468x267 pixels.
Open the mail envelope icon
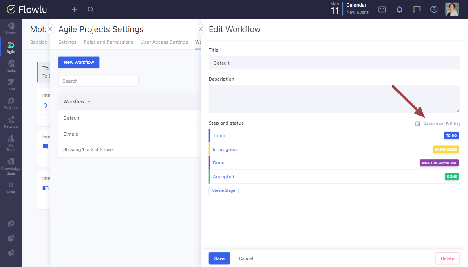tap(382, 9)
